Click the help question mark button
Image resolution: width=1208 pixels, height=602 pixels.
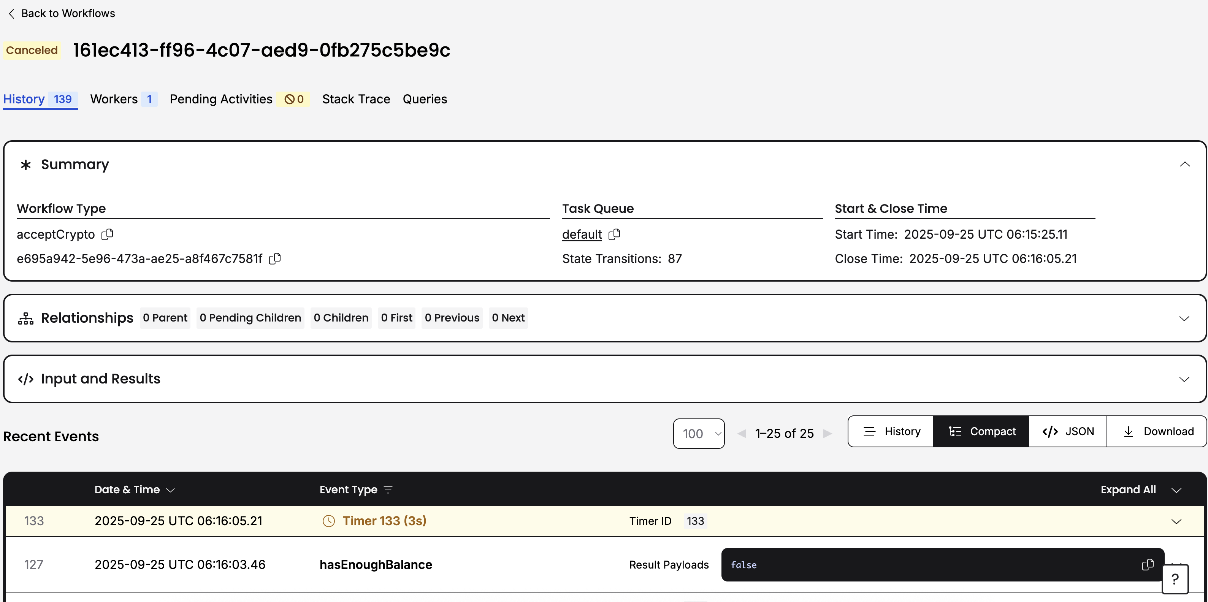[x=1175, y=579]
